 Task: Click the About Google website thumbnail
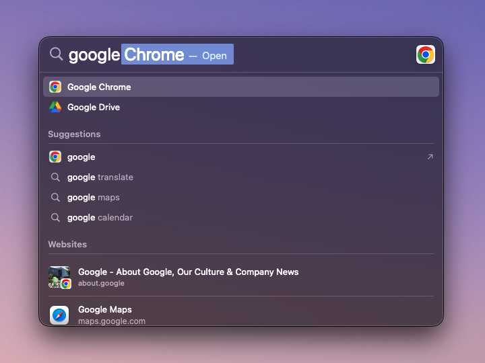(x=59, y=277)
